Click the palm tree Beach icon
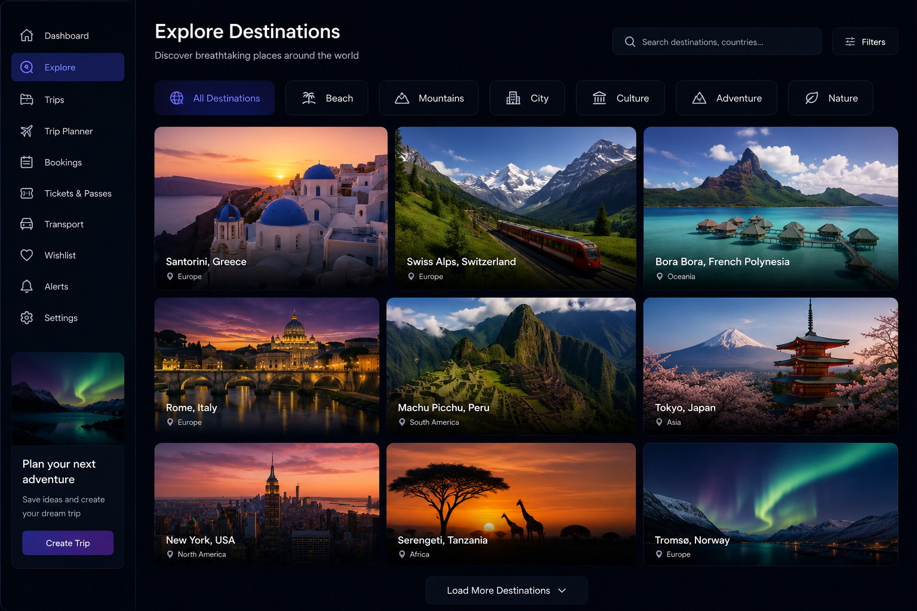 coord(309,98)
